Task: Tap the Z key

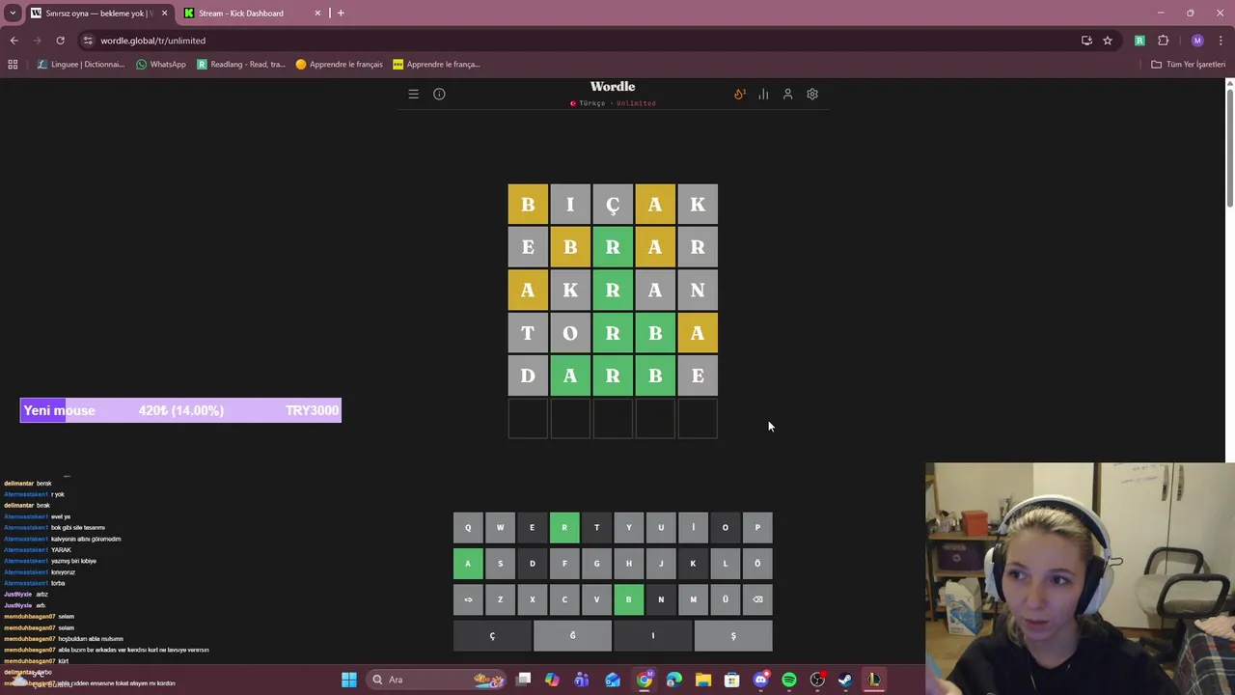Action: coord(500,599)
